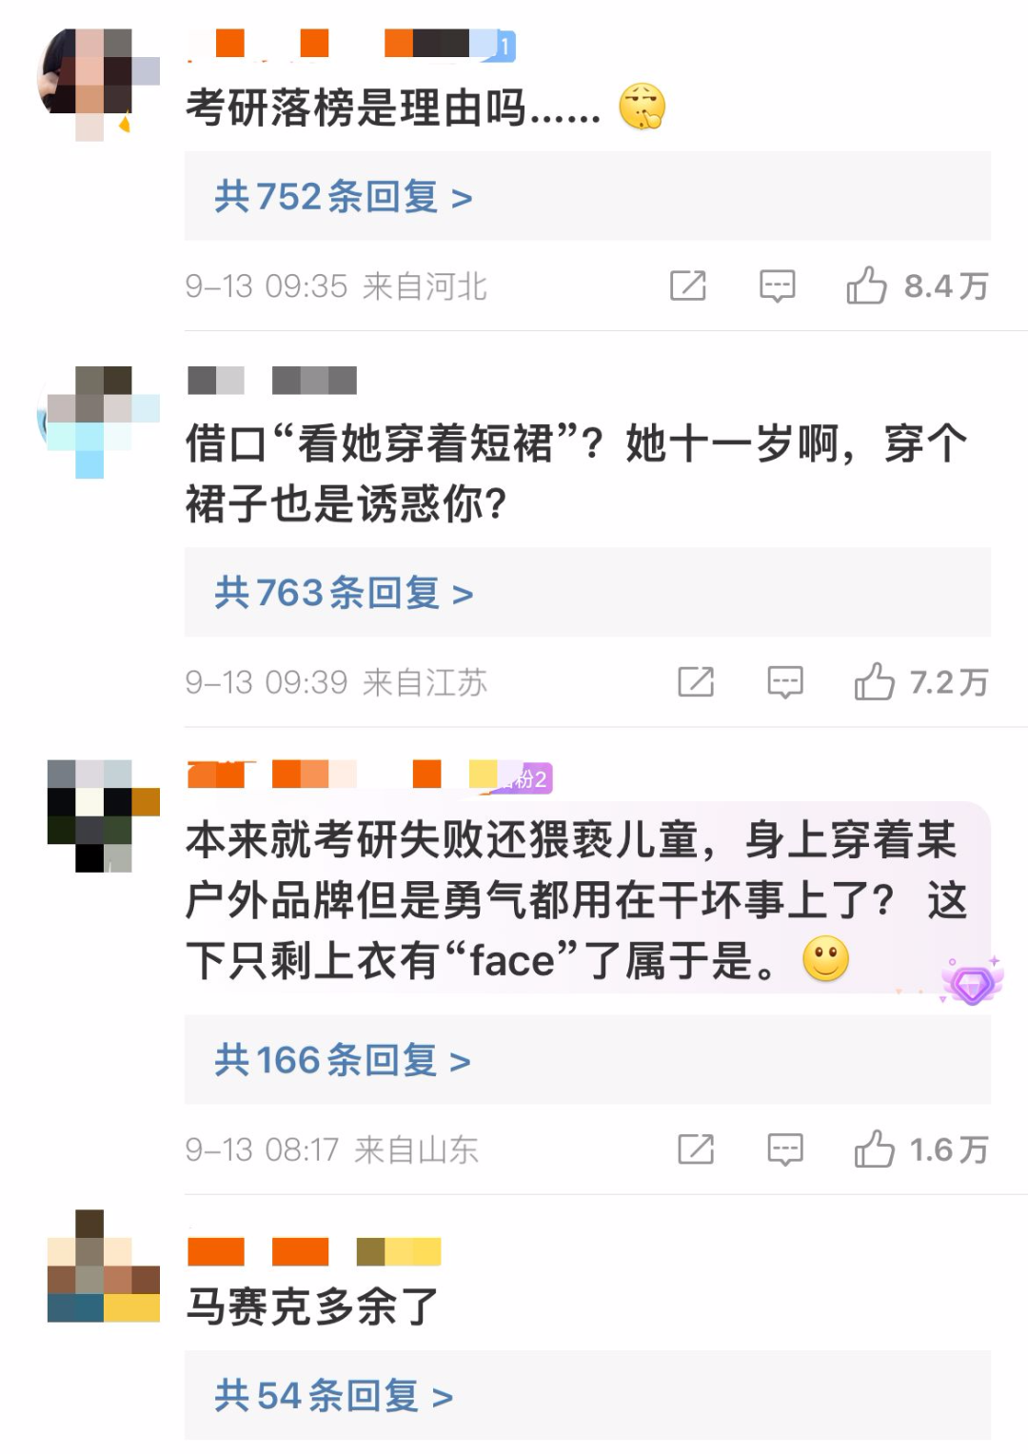Open avatar of the 马赛克多余了 commenter
The width and height of the screenshot is (1028, 1454).
[104, 1266]
